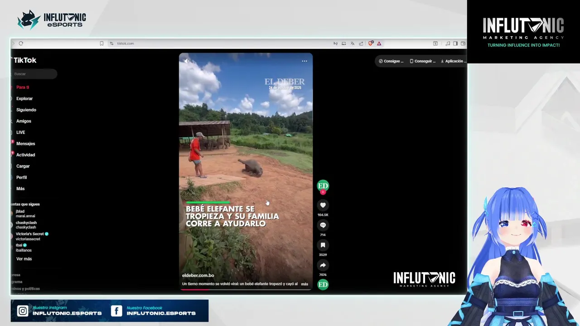Open the Amigos section
The height and width of the screenshot is (326, 580).
(x=24, y=121)
